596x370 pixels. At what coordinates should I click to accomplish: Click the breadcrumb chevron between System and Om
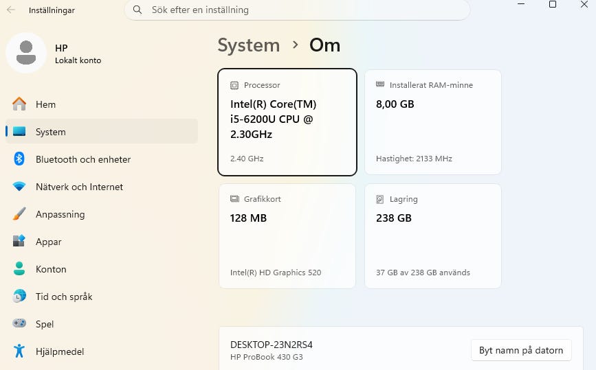(x=295, y=45)
